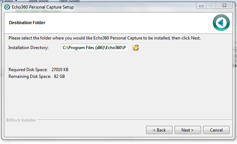Minimize the Echo360 setup window
The height and width of the screenshot is (144, 237).
tap(201, 6)
